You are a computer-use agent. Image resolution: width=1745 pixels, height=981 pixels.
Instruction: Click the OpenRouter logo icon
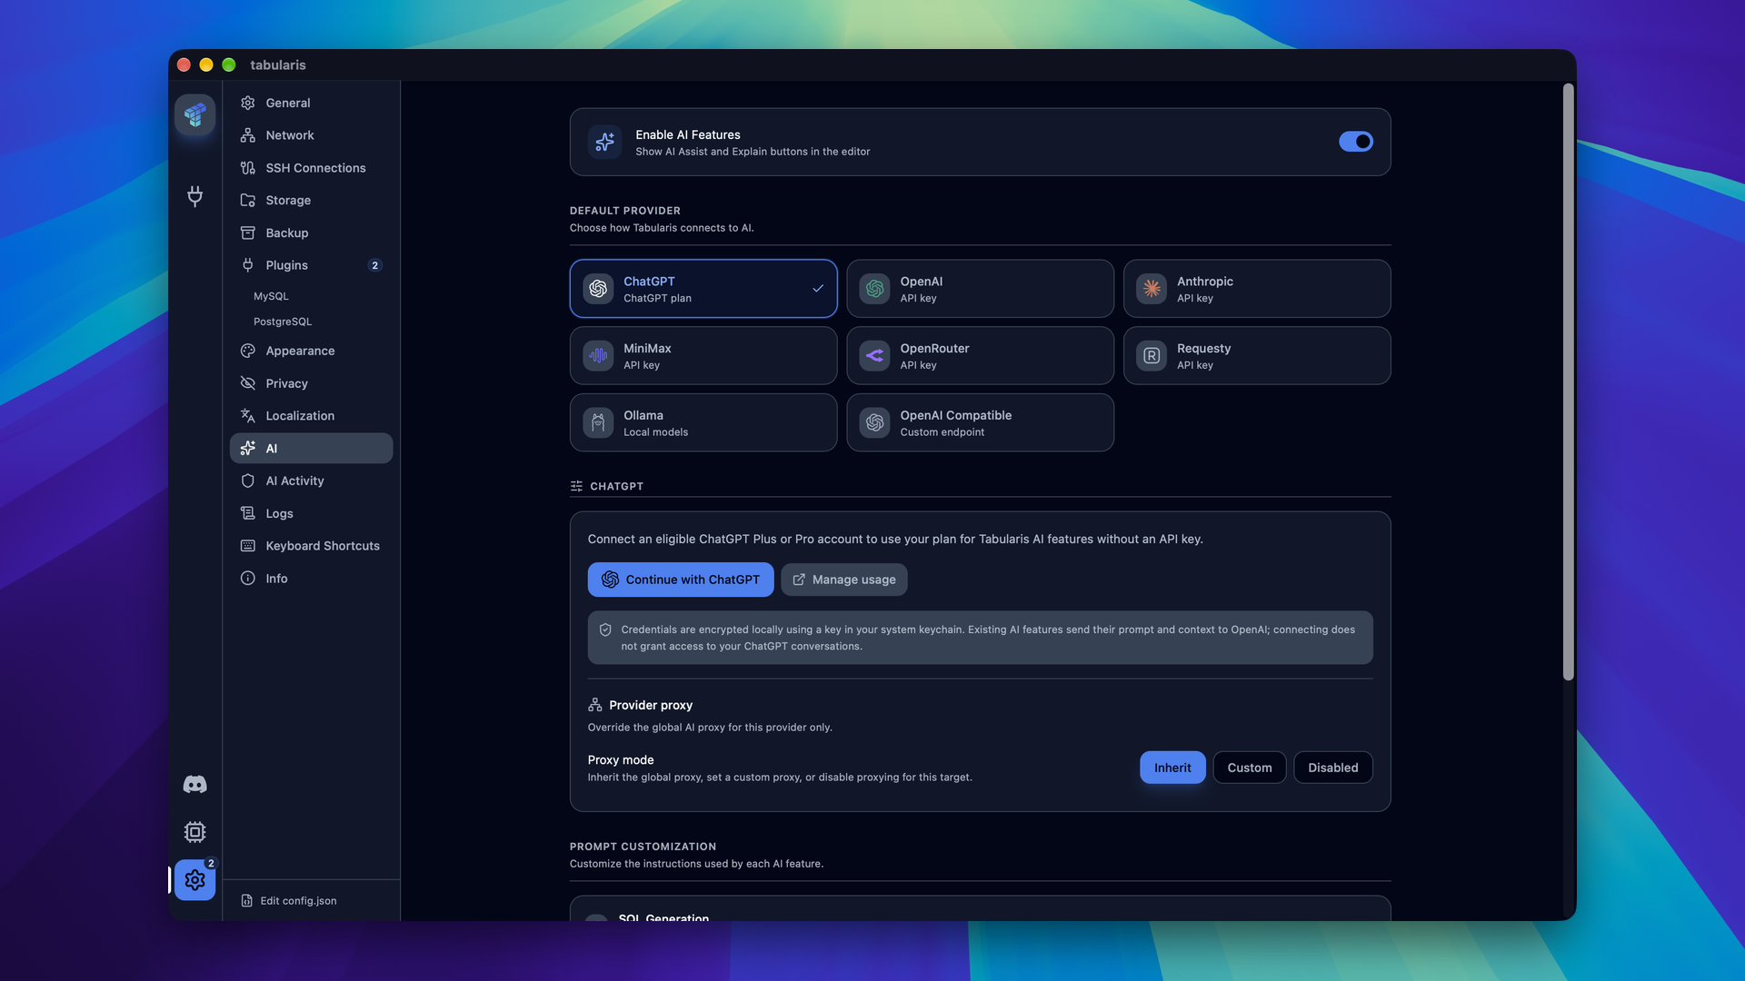click(x=874, y=356)
